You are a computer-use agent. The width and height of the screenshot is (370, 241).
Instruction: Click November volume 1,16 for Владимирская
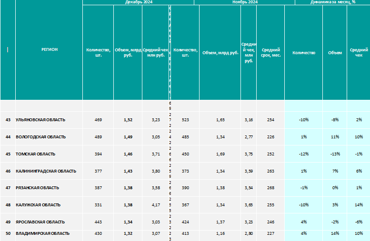(220, 236)
